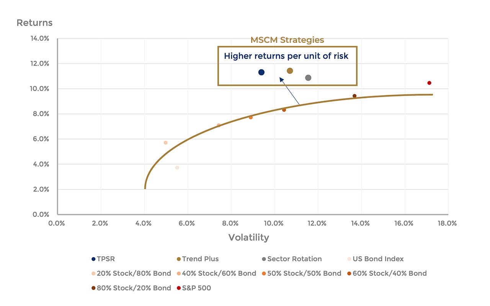
Task: Select the 60% Stock/40% Bond data point
Action: coord(284,110)
